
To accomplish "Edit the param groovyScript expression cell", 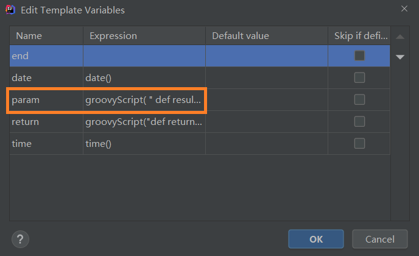I will click(144, 100).
